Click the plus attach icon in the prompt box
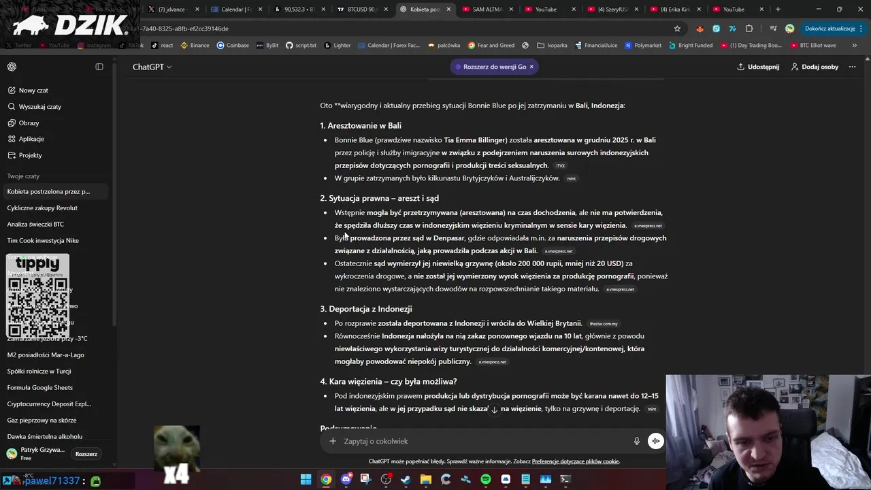Viewport: 871px width, 490px height. (333, 441)
